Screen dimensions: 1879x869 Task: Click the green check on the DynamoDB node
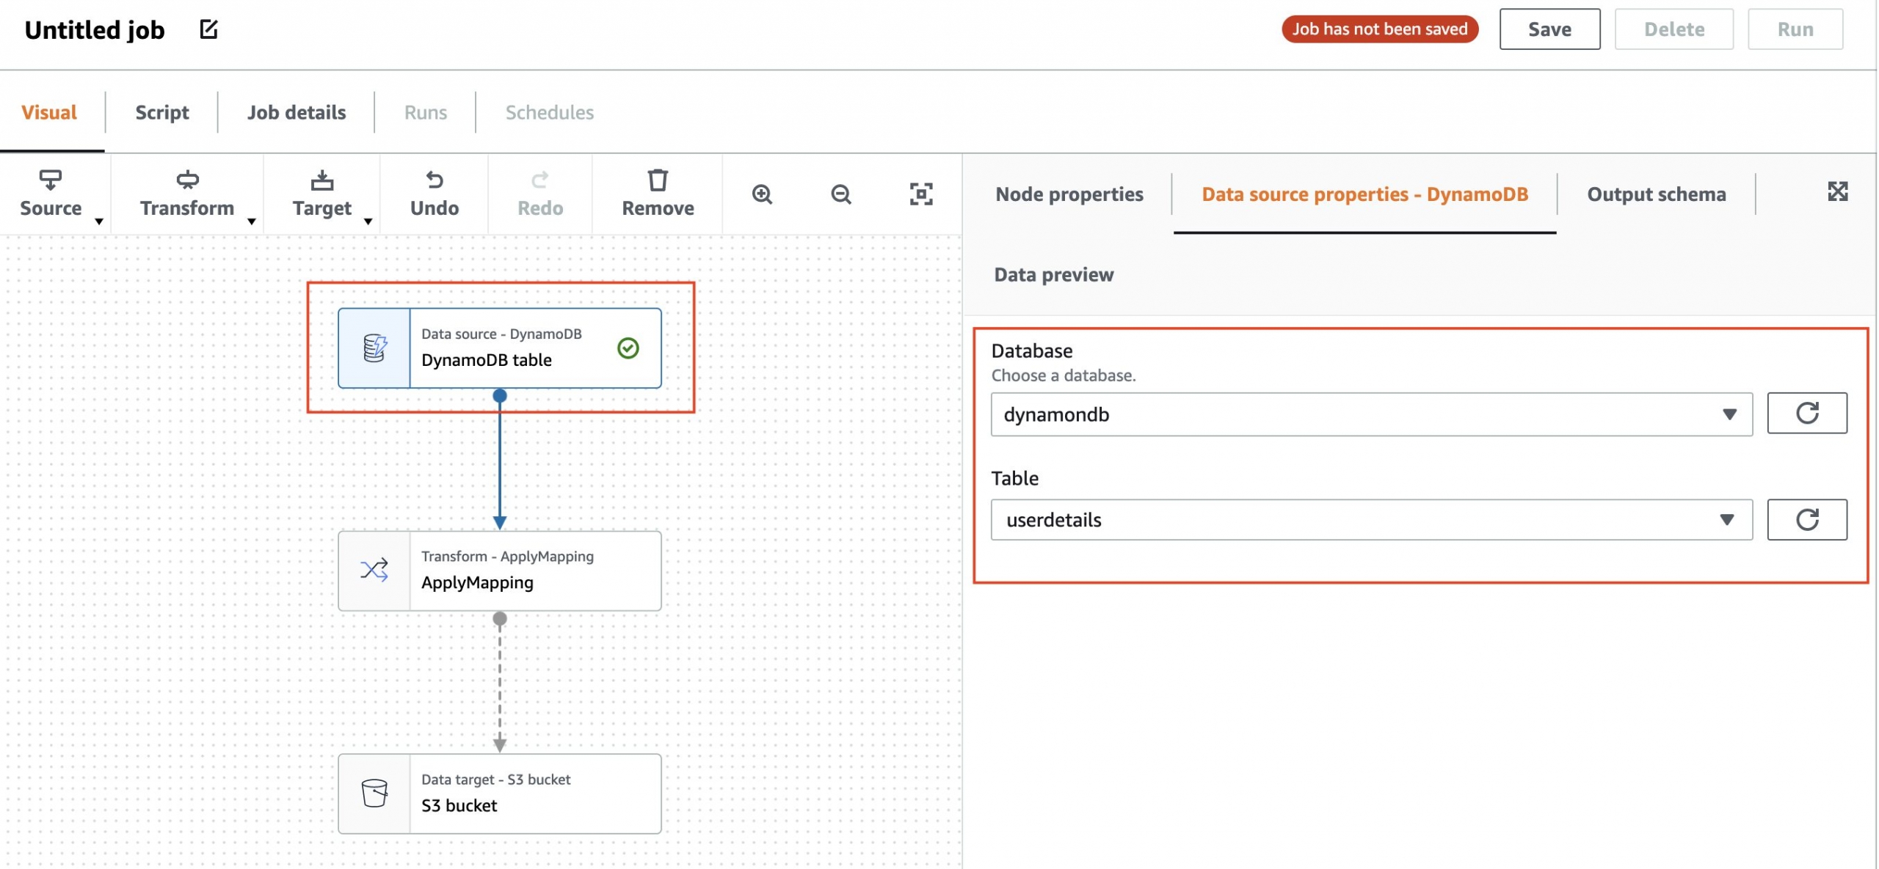point(628,348)
